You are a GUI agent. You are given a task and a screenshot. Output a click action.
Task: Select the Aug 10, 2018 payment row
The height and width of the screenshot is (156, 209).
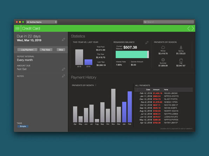click(x=164, y=111)
